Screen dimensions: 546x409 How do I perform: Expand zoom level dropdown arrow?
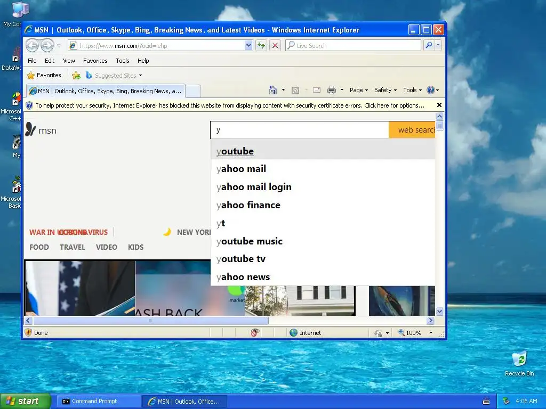431,333
